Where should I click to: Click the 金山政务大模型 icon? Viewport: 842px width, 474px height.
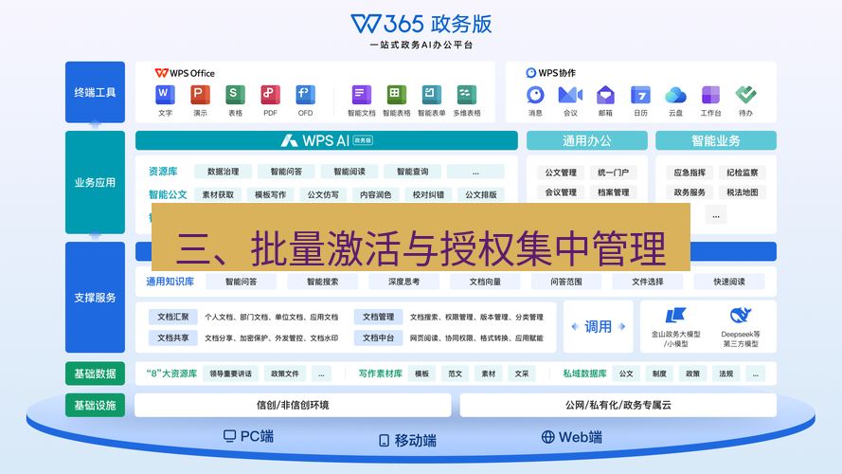(x=675, y=315)
